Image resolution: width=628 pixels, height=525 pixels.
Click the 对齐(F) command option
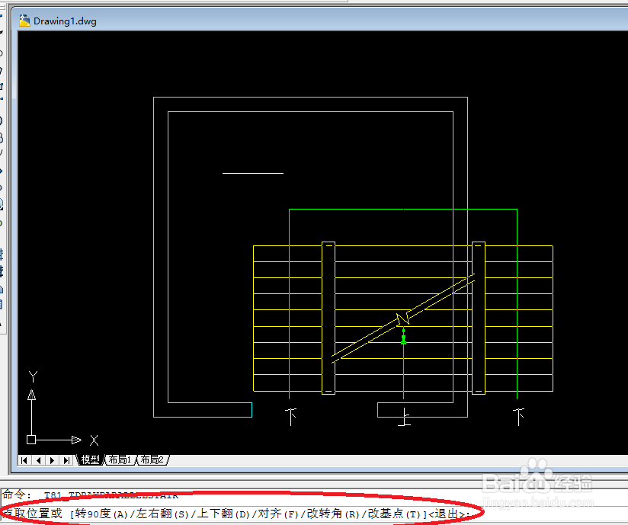tap(278, 514)
